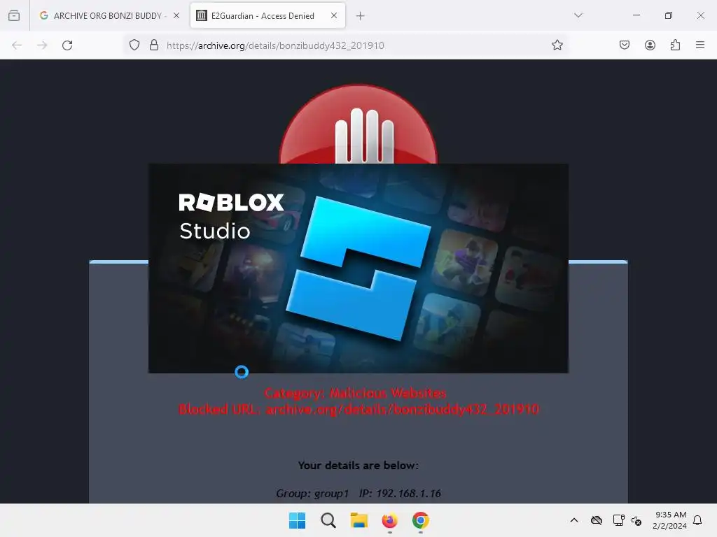The width and height of the screenshot is (717, 537).
Task: Restore down the Firefox window
Action: [669, 15]
